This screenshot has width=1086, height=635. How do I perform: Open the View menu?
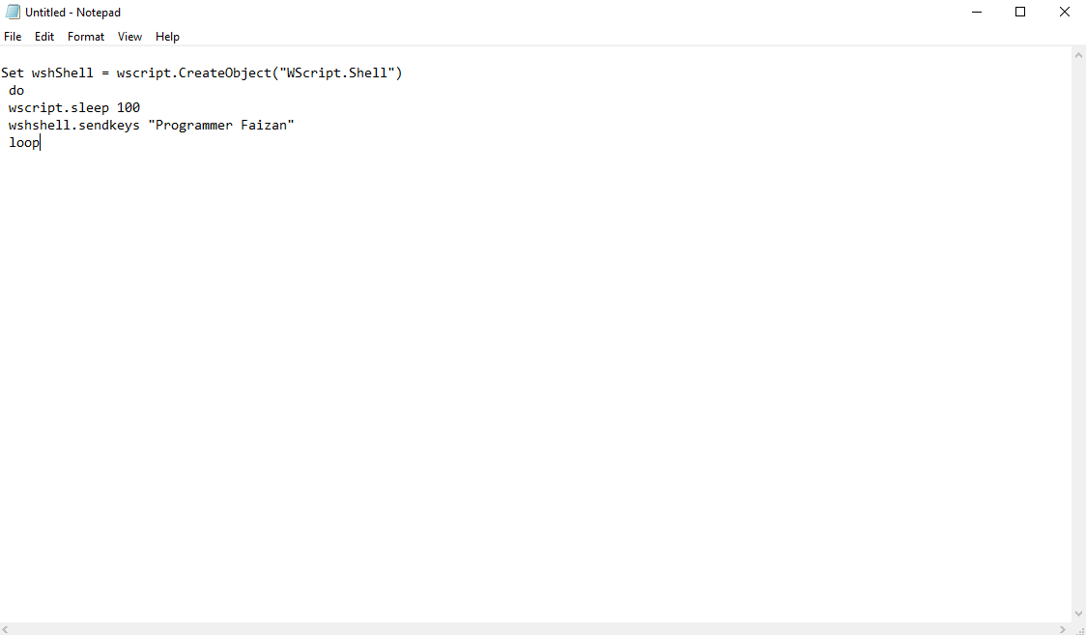tap(129, 37)
